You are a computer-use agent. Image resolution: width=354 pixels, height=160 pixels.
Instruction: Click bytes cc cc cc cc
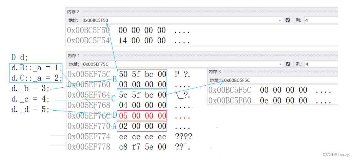point(143,137)
